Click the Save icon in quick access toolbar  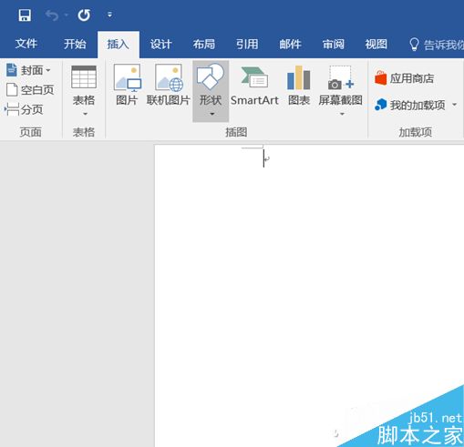pyautogui.click(x=25, y=15)
